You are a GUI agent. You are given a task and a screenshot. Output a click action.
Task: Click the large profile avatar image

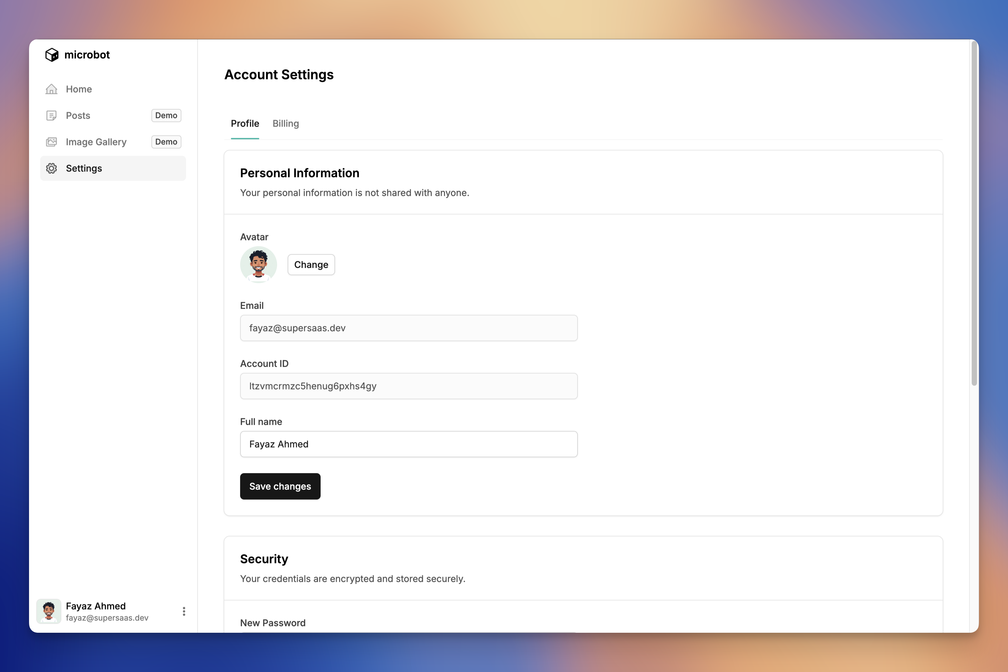tap(258, 265)
